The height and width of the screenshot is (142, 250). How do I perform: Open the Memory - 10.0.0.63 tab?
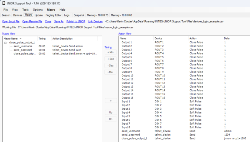(x=121, y=15)
